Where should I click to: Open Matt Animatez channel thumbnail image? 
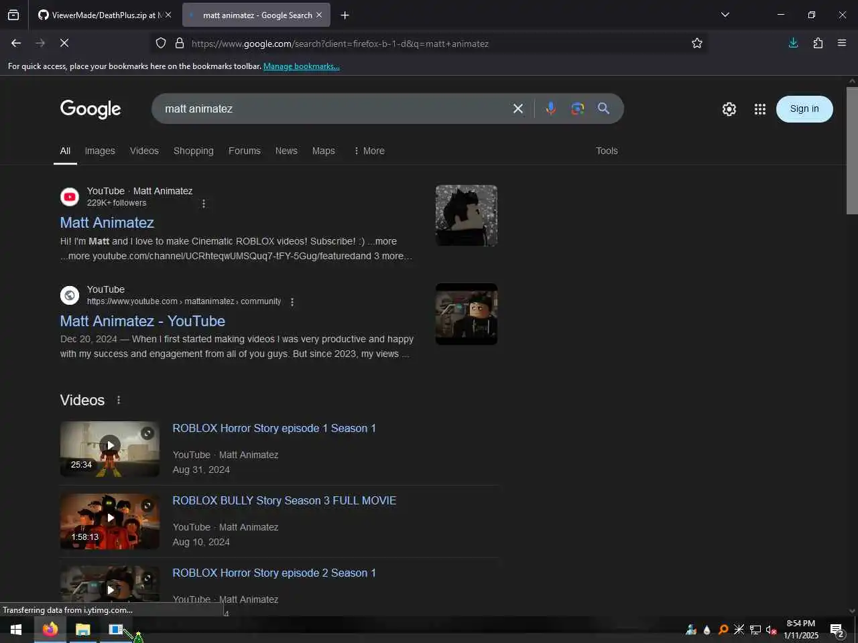pyautogui.click(x=467, y=215)
